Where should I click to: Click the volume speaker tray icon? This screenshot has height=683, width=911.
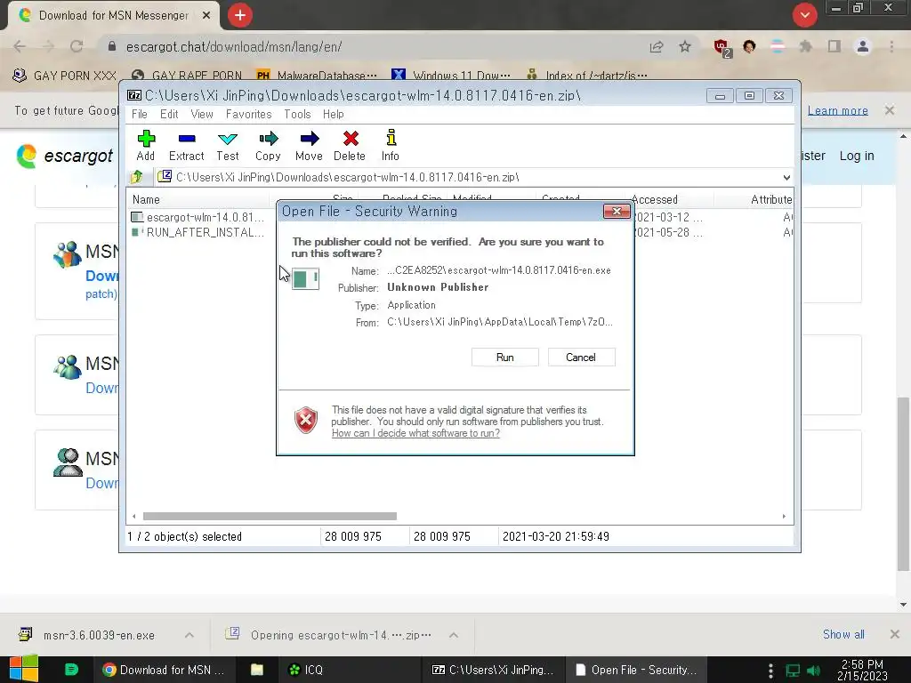point(814,671)
